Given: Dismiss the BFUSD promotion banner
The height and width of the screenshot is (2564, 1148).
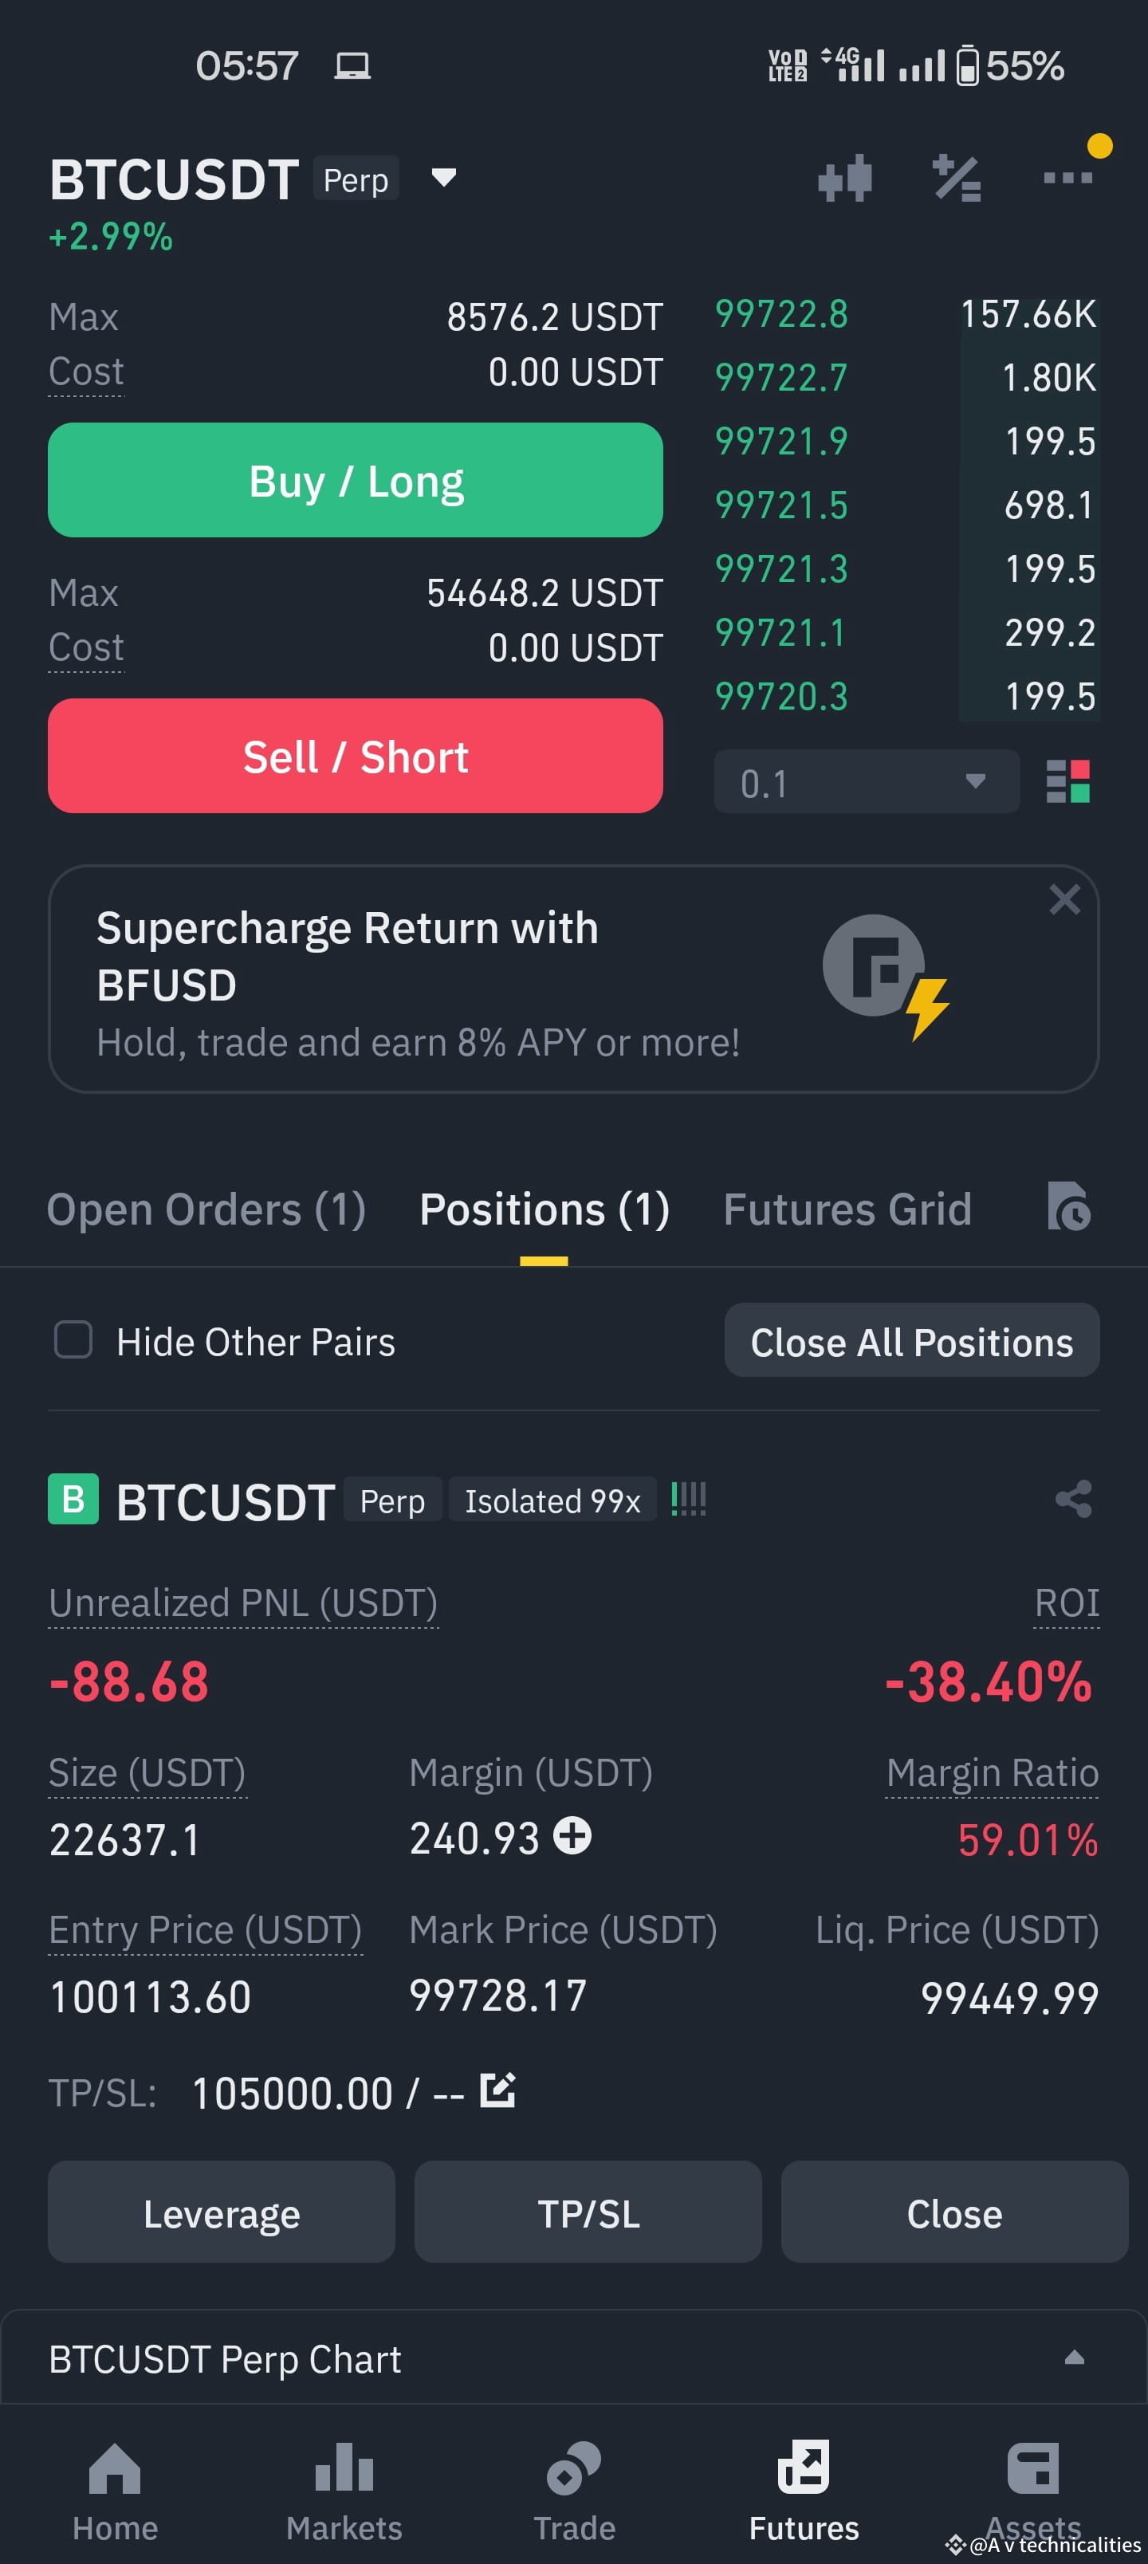Looking at the screenshot, I should pyautogui.click(x=1064, y=900).
